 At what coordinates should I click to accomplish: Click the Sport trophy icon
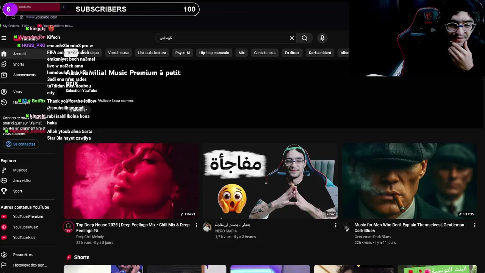click(4, 191)
